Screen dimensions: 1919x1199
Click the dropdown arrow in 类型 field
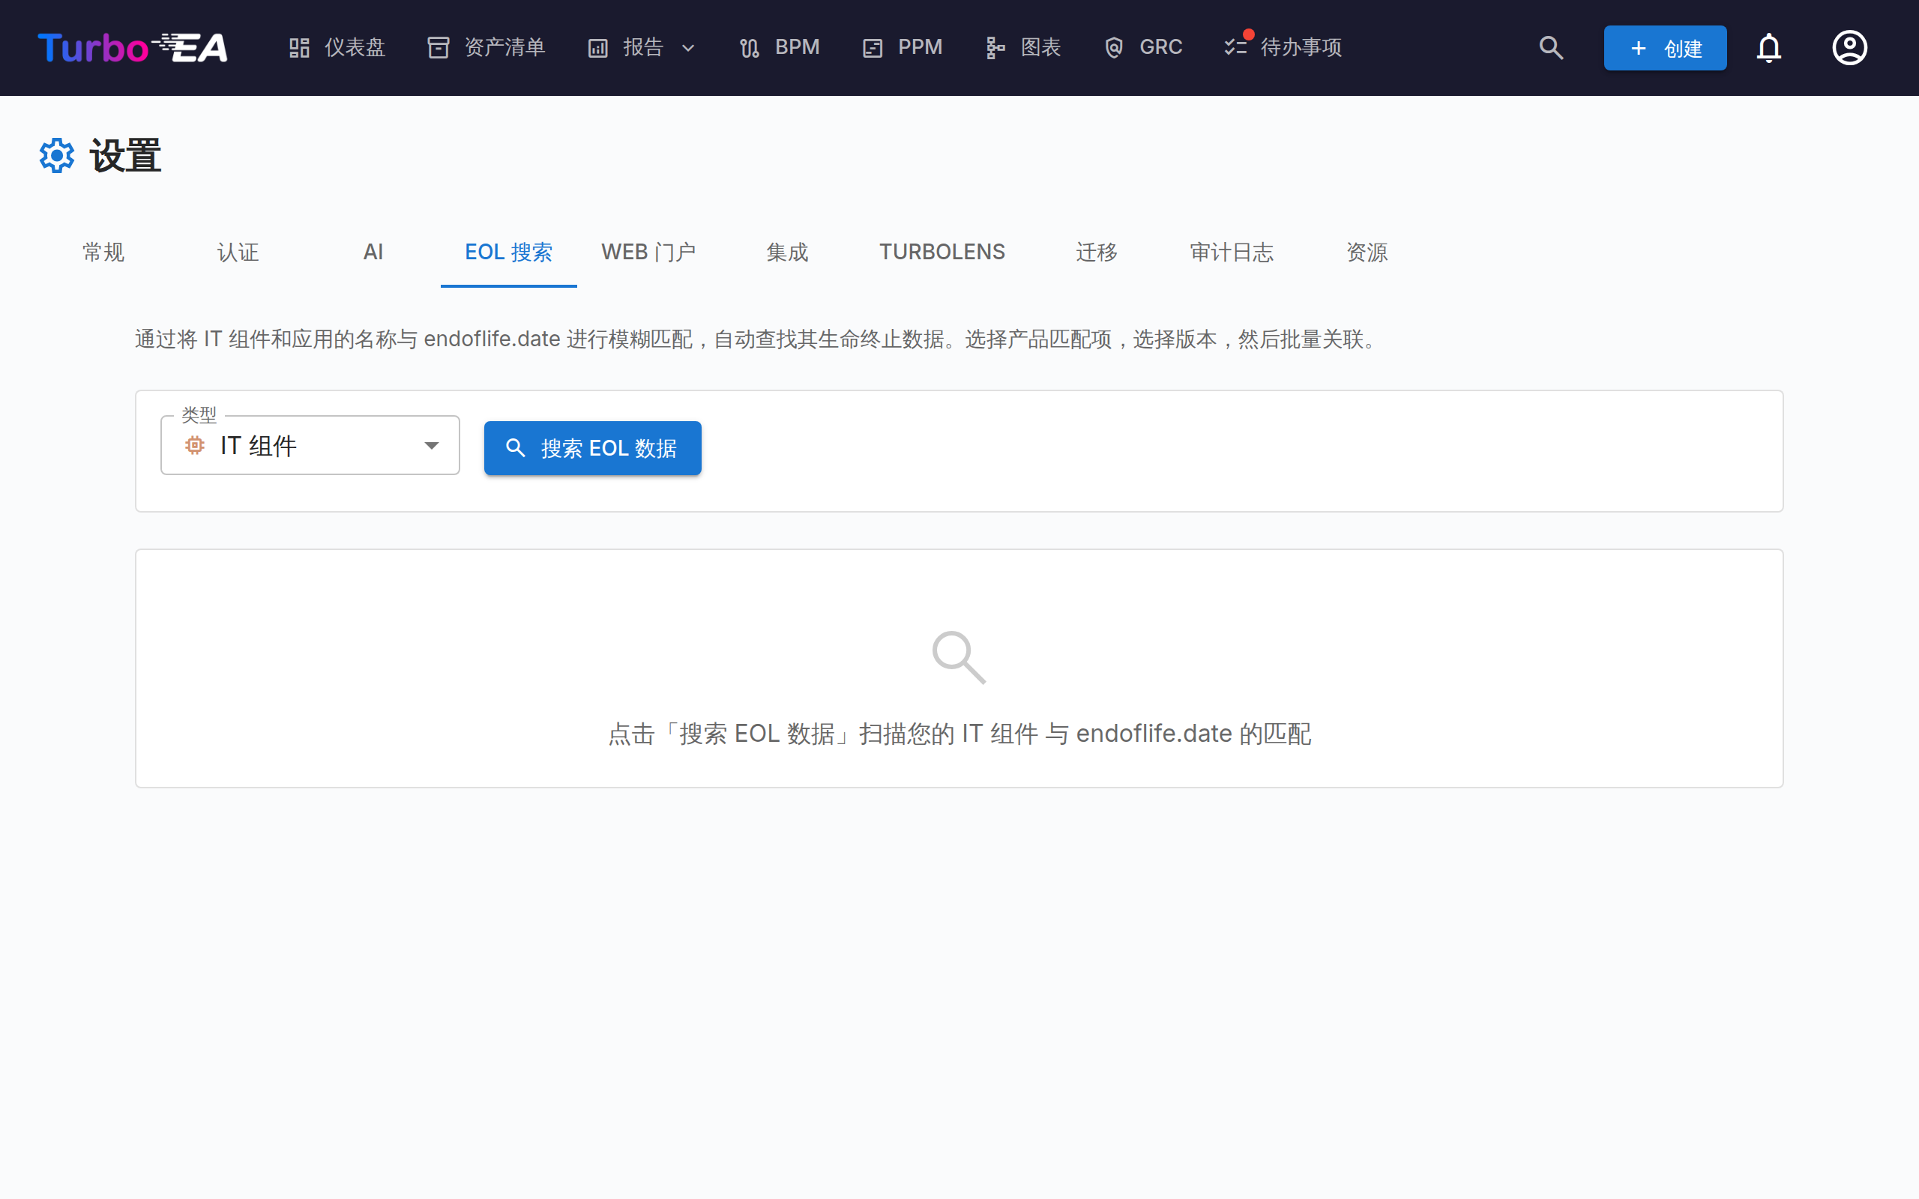[x=431, y=446]
